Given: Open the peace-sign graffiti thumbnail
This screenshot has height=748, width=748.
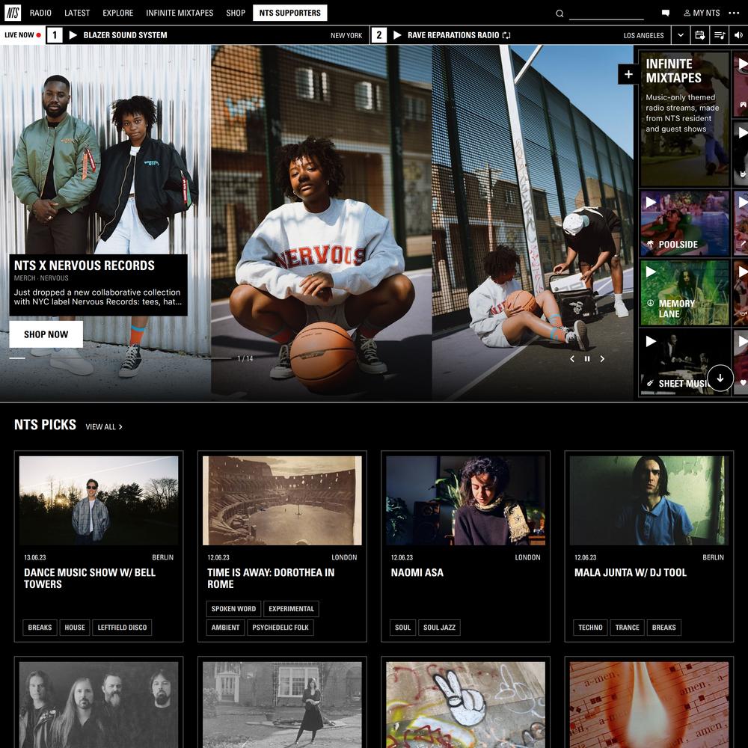Looking at the screenshot, I should [465, 705].
